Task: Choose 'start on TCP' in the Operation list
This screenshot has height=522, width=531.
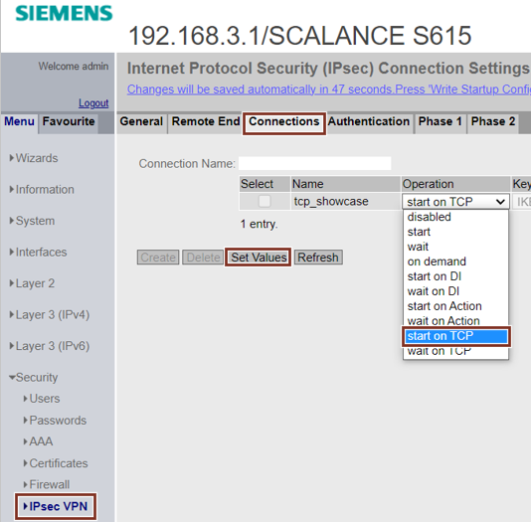Action: click(x=455, y=336)
